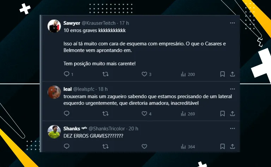Like Shanks' DEZ ERROS GRAVES tweet
Image resolution: width=271 pixels, height=167 pixels.
pyautogui.click(x=144, y=147)
